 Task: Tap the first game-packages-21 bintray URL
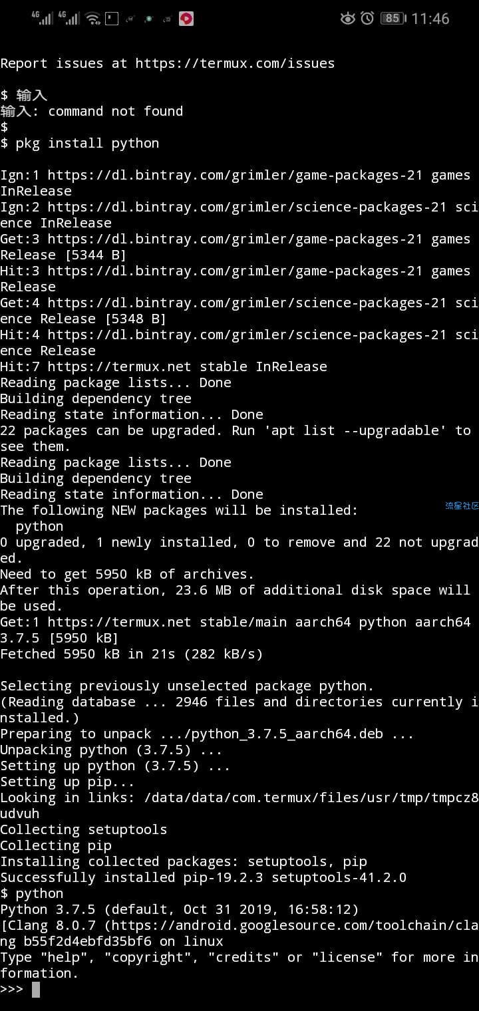click(235, 176)
